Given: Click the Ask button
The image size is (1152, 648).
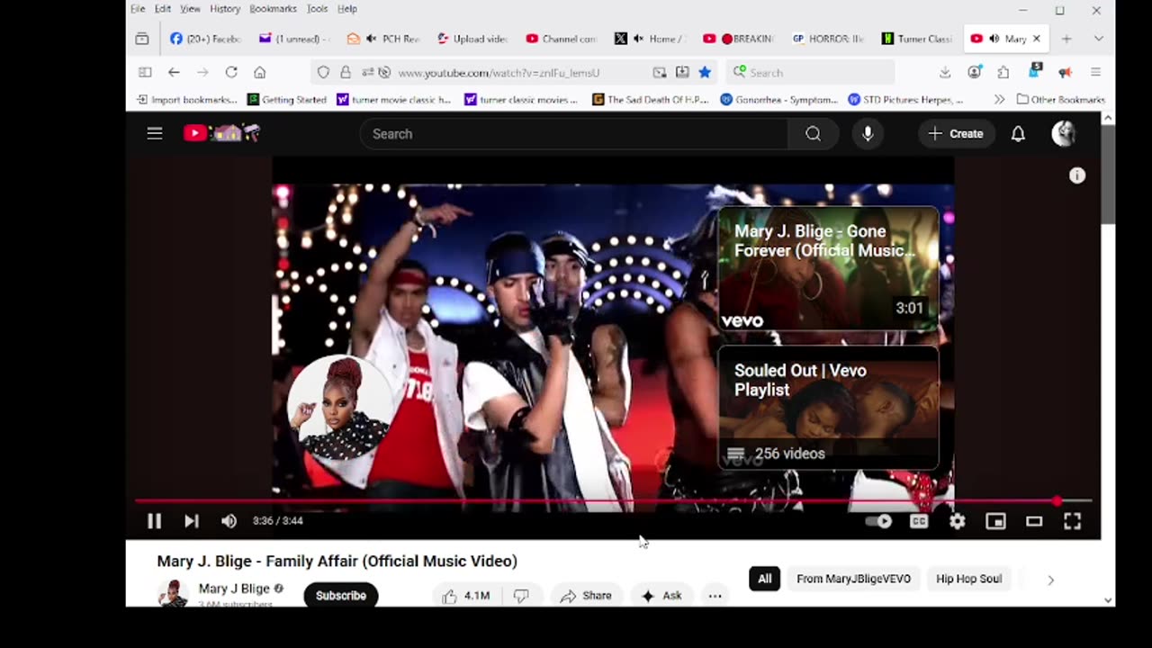Looking at the screenshot, I should 661,596.
